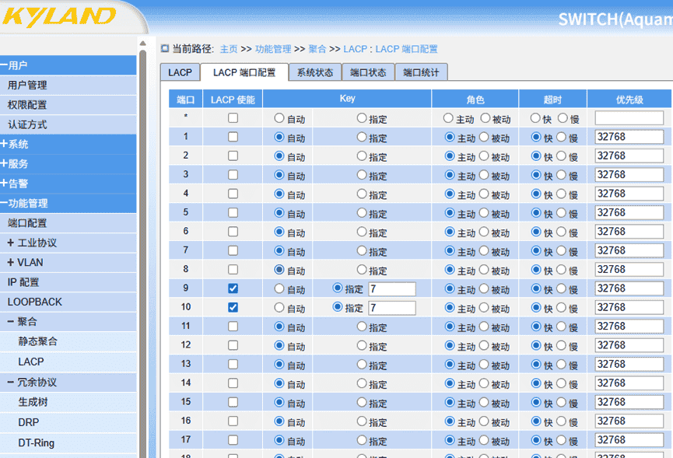Set port 3 role to 被动
The image size is (673, 458).
tap(486, 174)
